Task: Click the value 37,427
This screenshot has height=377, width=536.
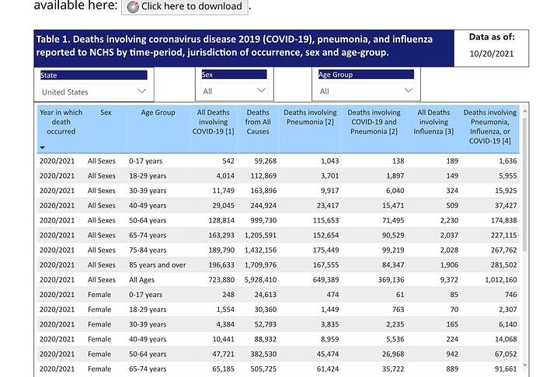Action: 506,206
